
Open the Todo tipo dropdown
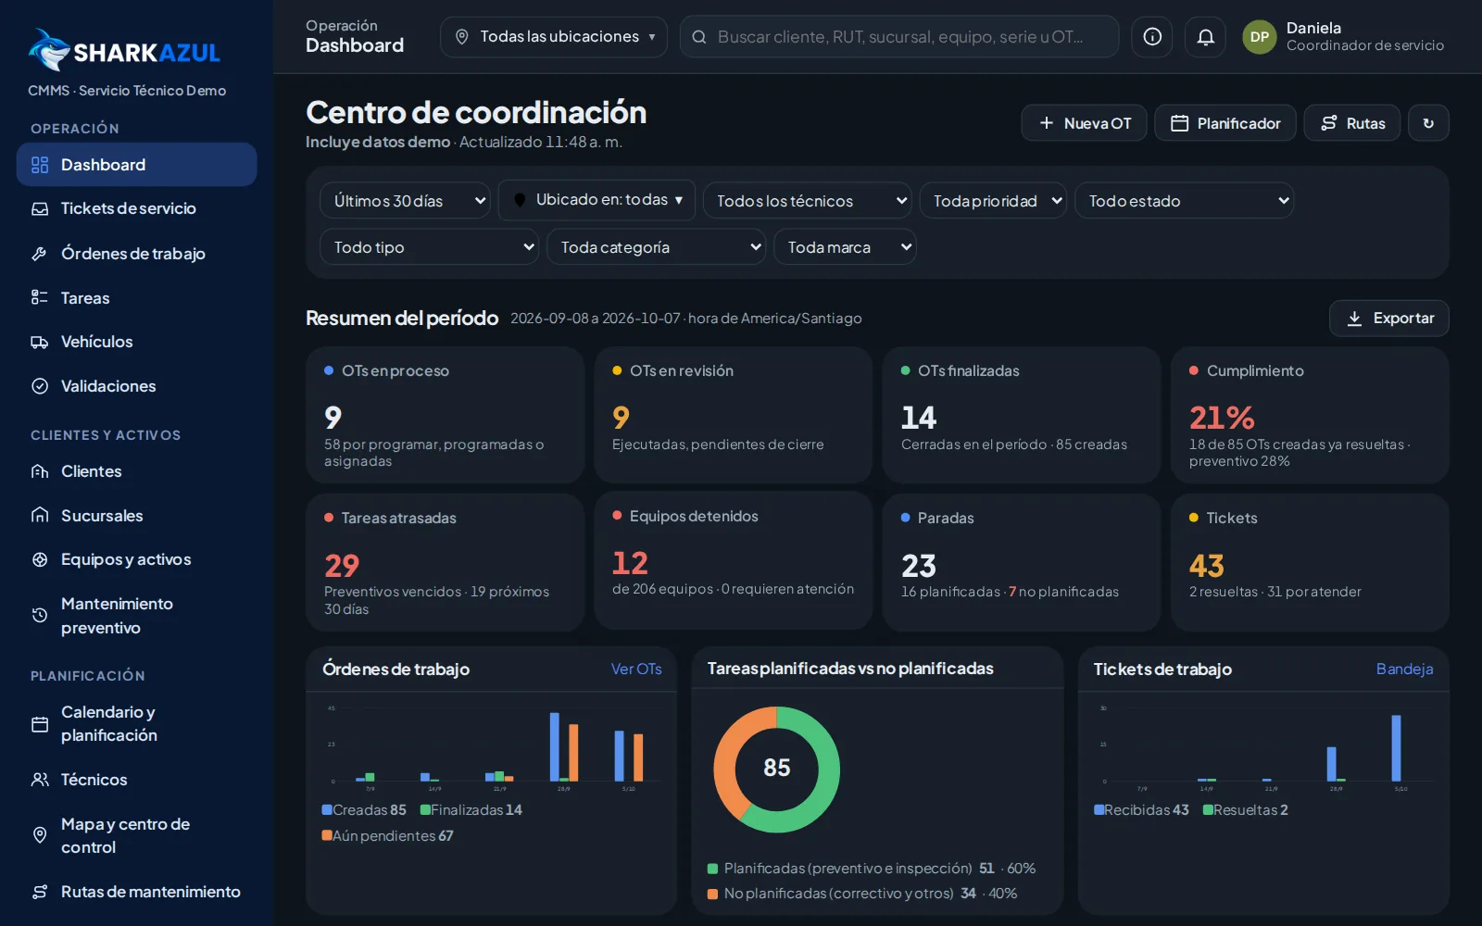pyautogui.click(x=430, y=247)
